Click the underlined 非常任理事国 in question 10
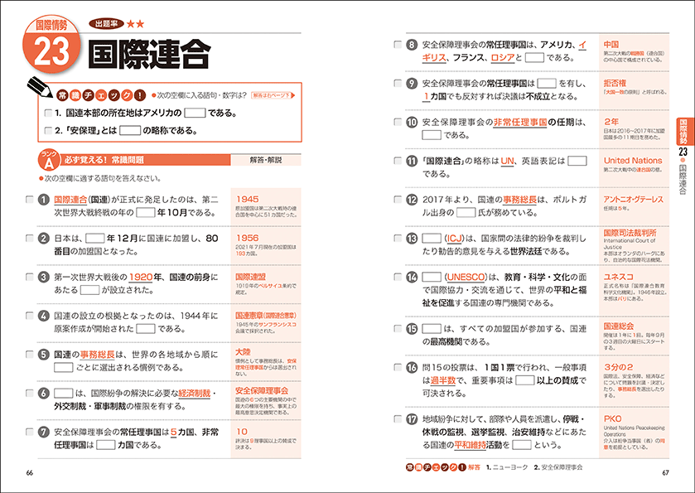This screenshot has width=695, height=493. click(520, 123)
